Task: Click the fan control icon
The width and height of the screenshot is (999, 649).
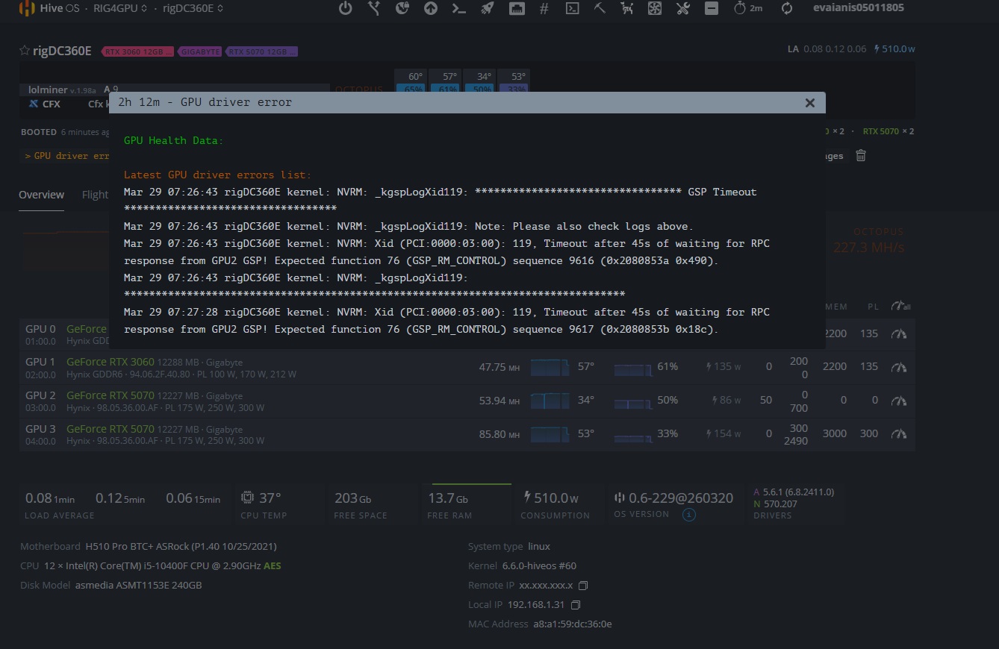Action: [655, 8]
